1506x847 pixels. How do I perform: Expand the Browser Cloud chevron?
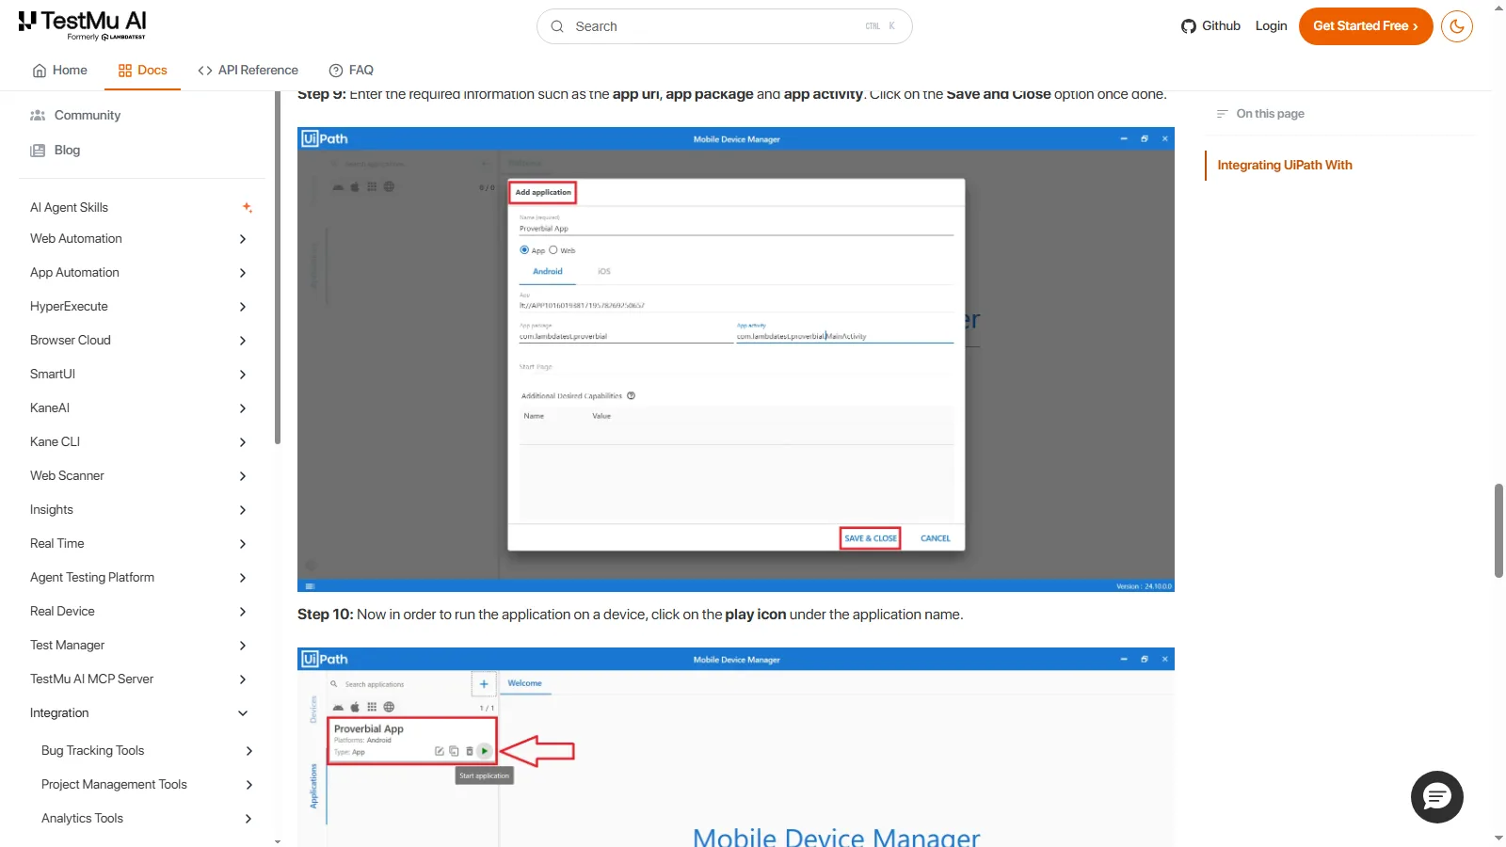pos(243,341)
